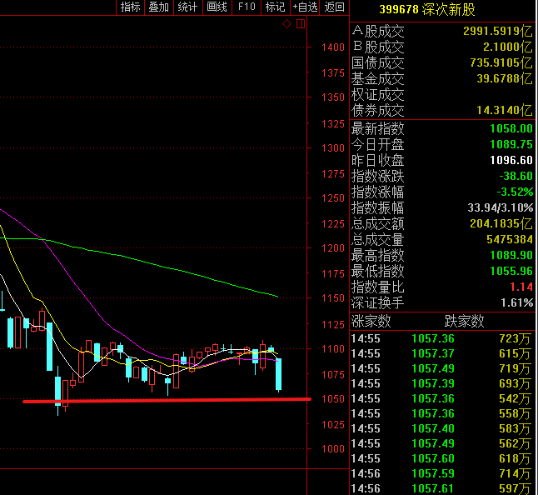Select the 指数涨幅 value -3.52%
Viewport: 538px width, 495px height.
515,192
